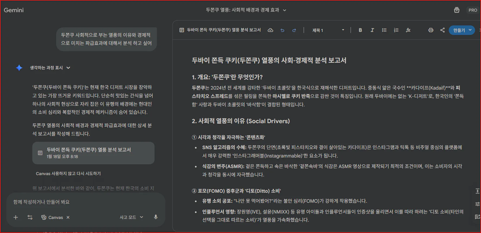Click the plus attach icon
This screenshot has height=233, width=481.
[x=16, y=217]
